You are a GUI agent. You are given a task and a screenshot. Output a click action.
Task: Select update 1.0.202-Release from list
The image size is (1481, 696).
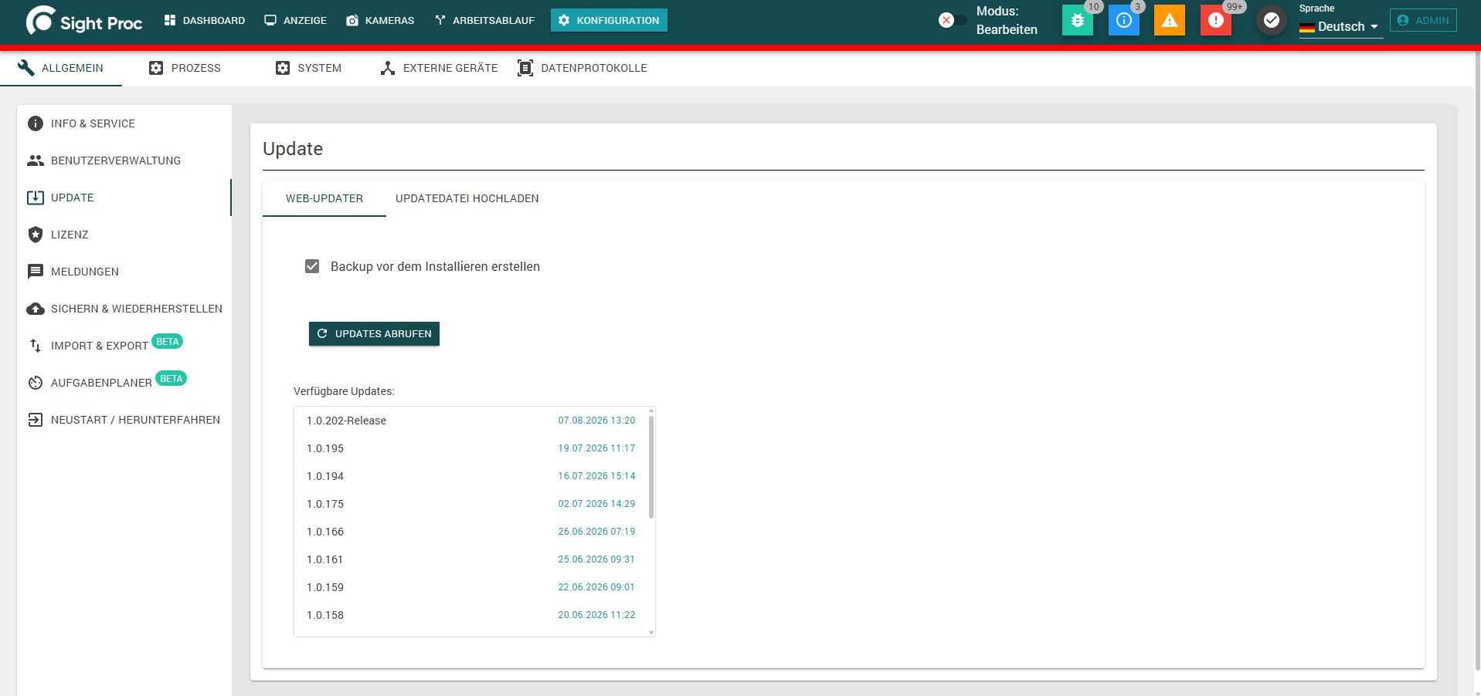pos(471,421)
